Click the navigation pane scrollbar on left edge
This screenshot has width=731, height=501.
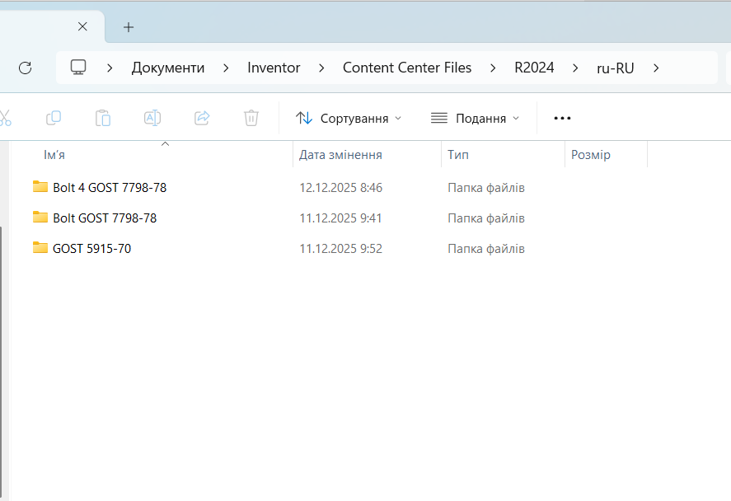click(2, 363)
